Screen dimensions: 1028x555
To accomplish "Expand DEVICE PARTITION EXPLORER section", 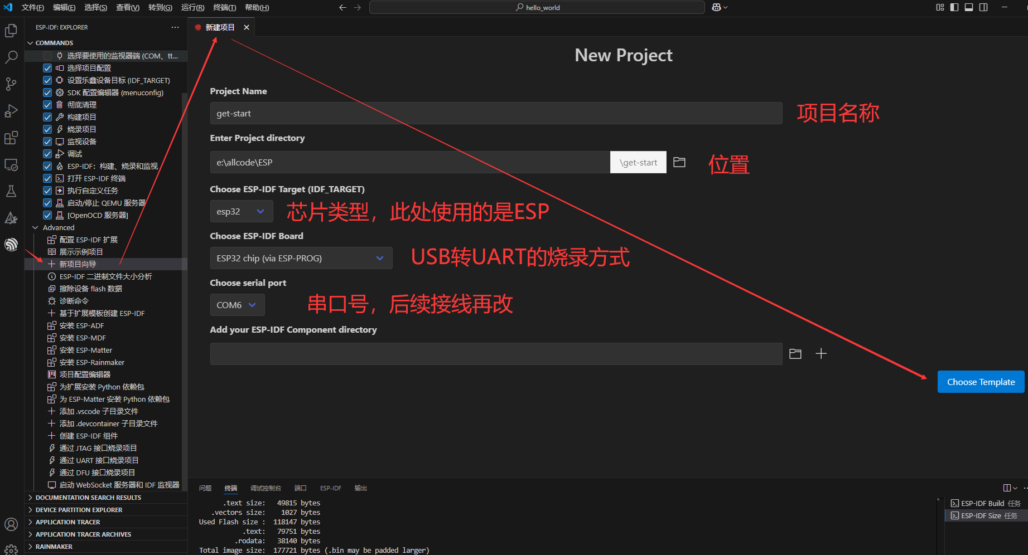I will [x=106, y=510].
